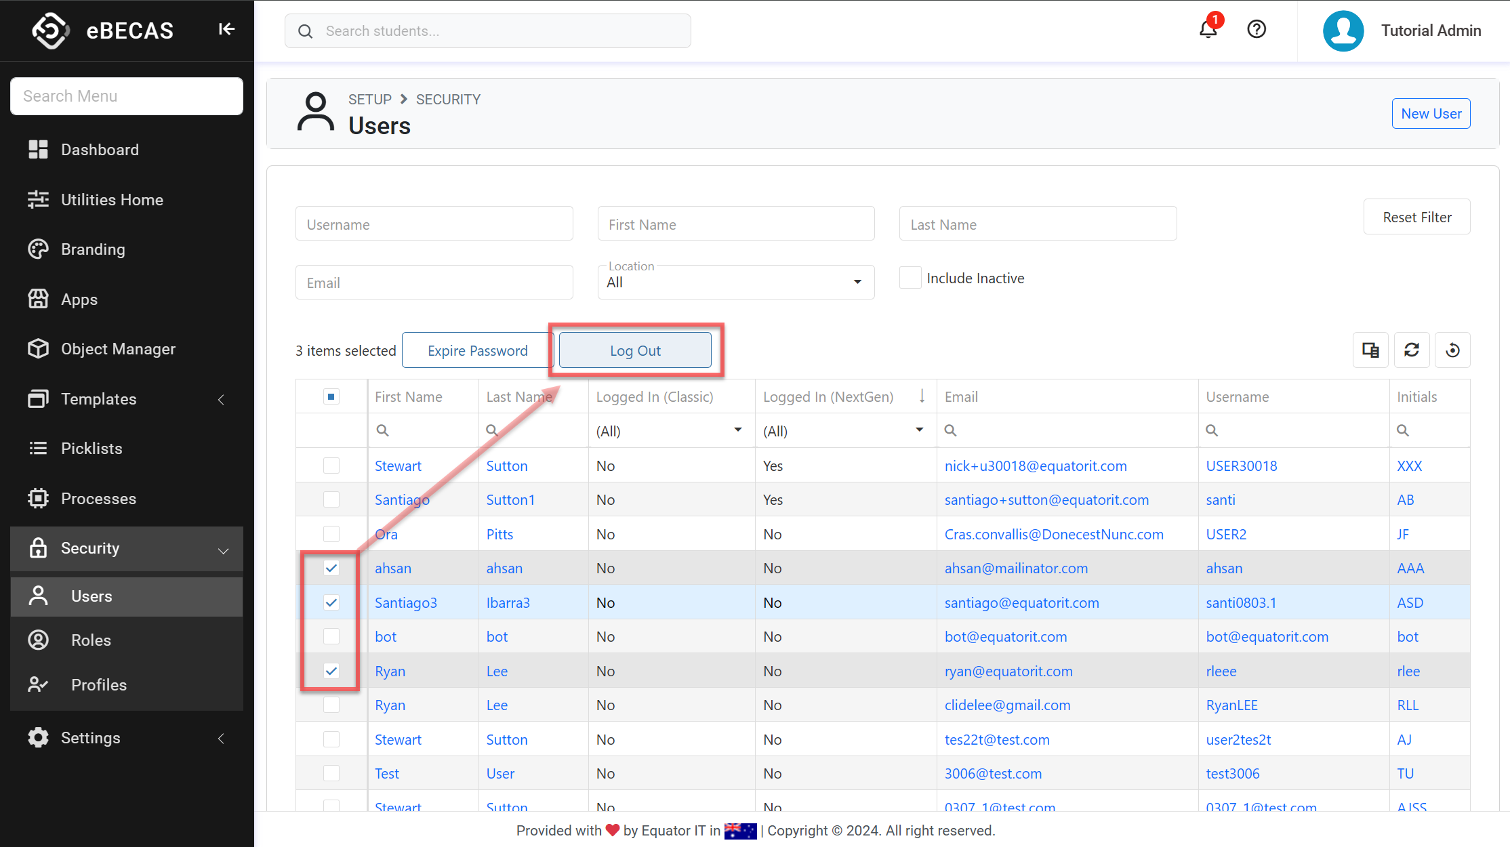
Task: Click the Tutorial Admin avatar icon
Action: click(x=1343, y=30)
